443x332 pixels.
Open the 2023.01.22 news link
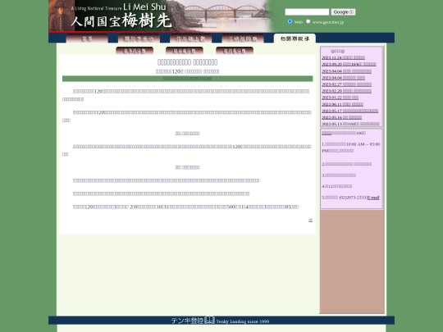(340, 98)
